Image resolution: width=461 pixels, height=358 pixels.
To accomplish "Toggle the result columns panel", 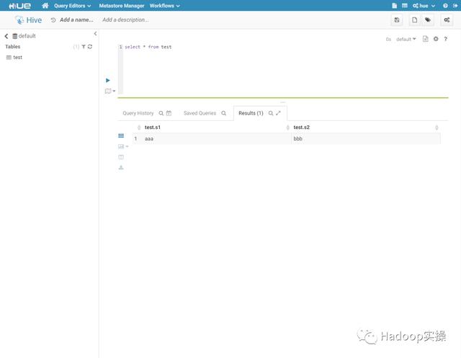I will [121, 157].
